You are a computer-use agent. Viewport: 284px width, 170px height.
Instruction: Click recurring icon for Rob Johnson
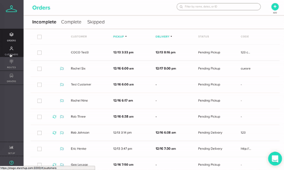coord(54,133)
